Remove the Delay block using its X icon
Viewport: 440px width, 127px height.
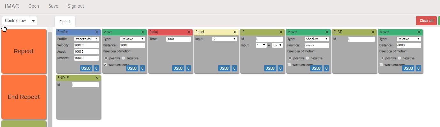[x=189, y=32]
